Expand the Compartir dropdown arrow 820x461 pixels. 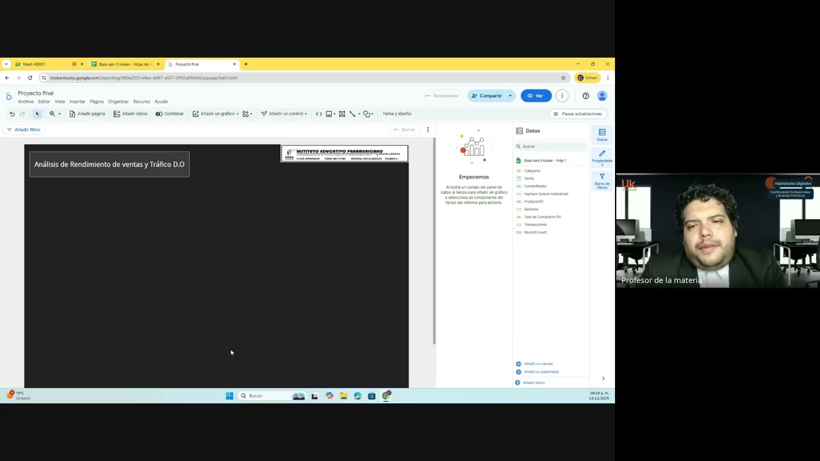pyautogui.click(x=511, y=96)
